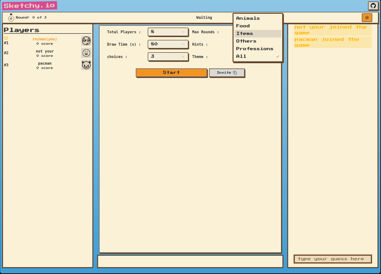
Task: Start the game with Start button
Action: (171, 73)
